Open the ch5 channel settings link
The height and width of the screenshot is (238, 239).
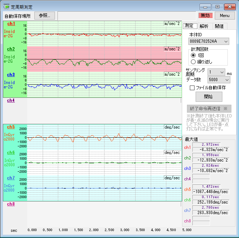(11, 127)
